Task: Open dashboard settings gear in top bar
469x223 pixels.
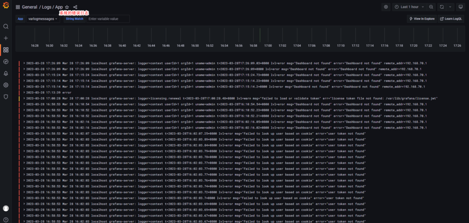Action: (x=386, y=7)
